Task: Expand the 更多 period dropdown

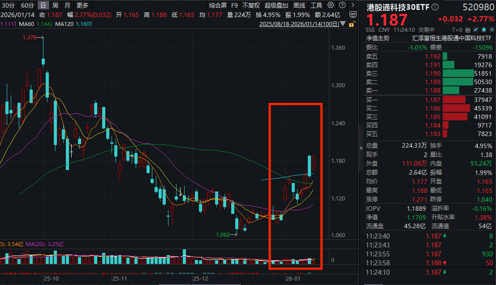Action: coord(82,5)
